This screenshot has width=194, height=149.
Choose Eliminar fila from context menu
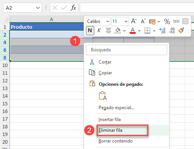[127, 130]
